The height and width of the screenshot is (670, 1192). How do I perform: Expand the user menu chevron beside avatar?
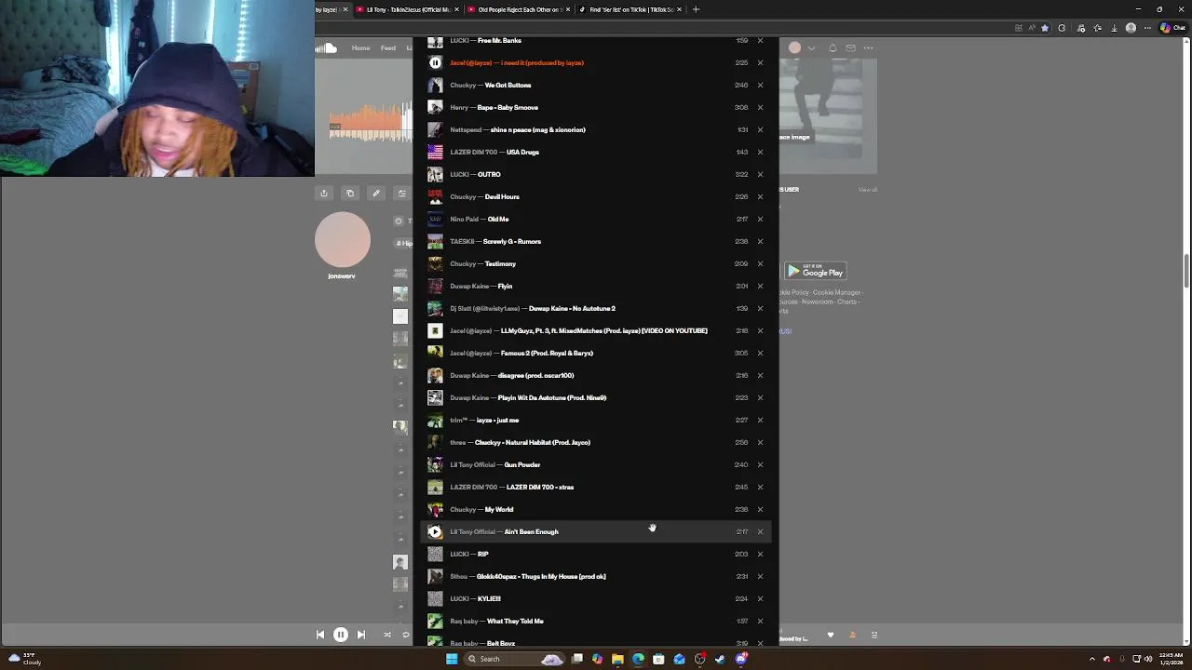[x=811, y=48]
